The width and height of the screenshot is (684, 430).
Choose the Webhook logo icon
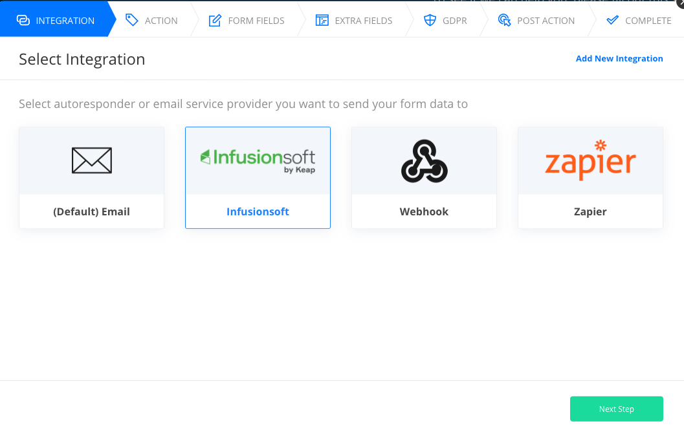(424, 160)
